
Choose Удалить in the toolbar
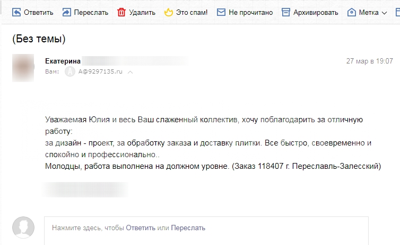[x=142, y=13]
